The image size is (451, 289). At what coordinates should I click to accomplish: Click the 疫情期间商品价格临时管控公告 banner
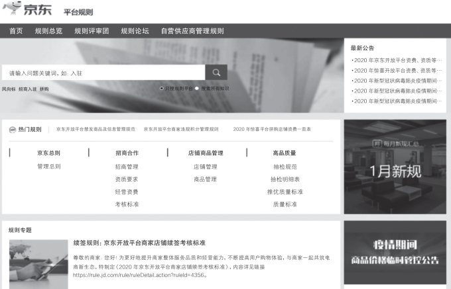[395, 253]
